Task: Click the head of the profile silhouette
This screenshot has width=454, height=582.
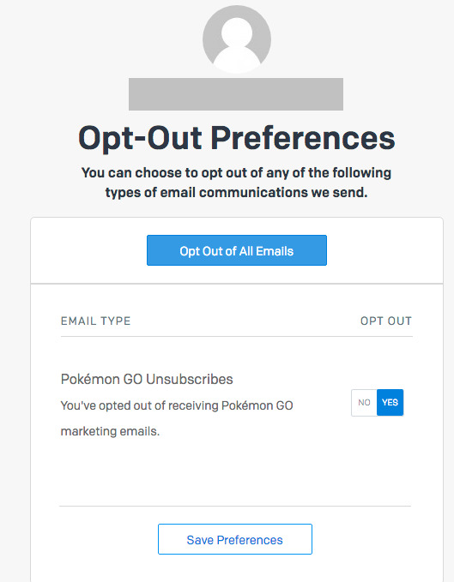Action: point(237,33)
